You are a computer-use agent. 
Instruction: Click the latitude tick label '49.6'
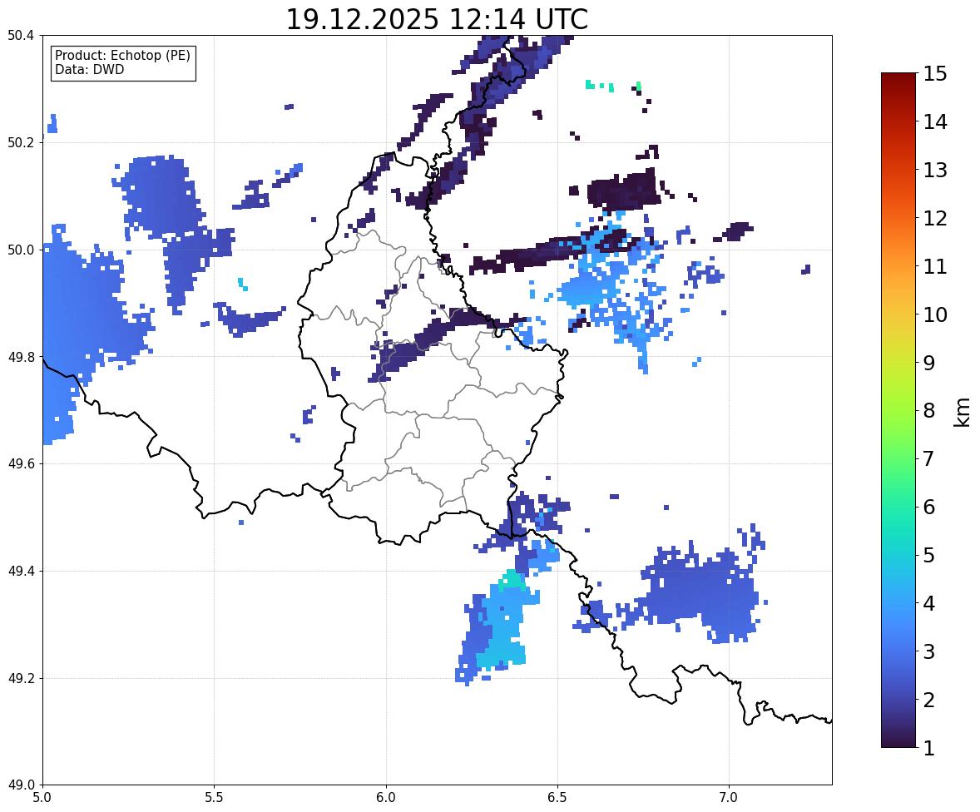point(20,463)
